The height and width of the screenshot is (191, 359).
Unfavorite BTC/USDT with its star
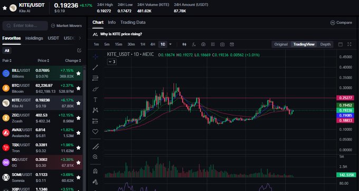coord(78,88)
